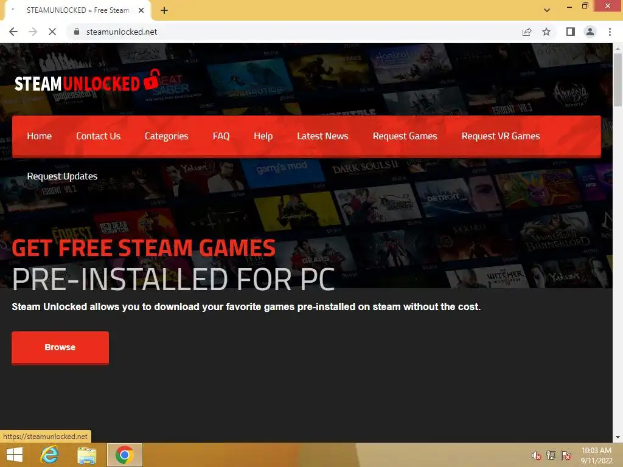Expand the tab search chevron
623x467 pixels.
547,10
